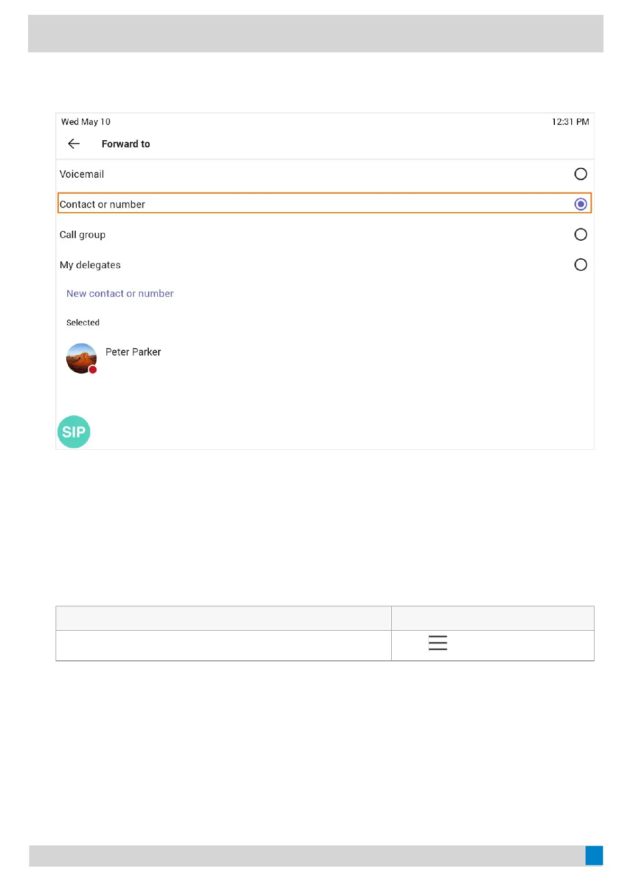Screen dimensions: 630x891
Task: Click the hamburger menu icon in the table
Action: coord(438,643)
